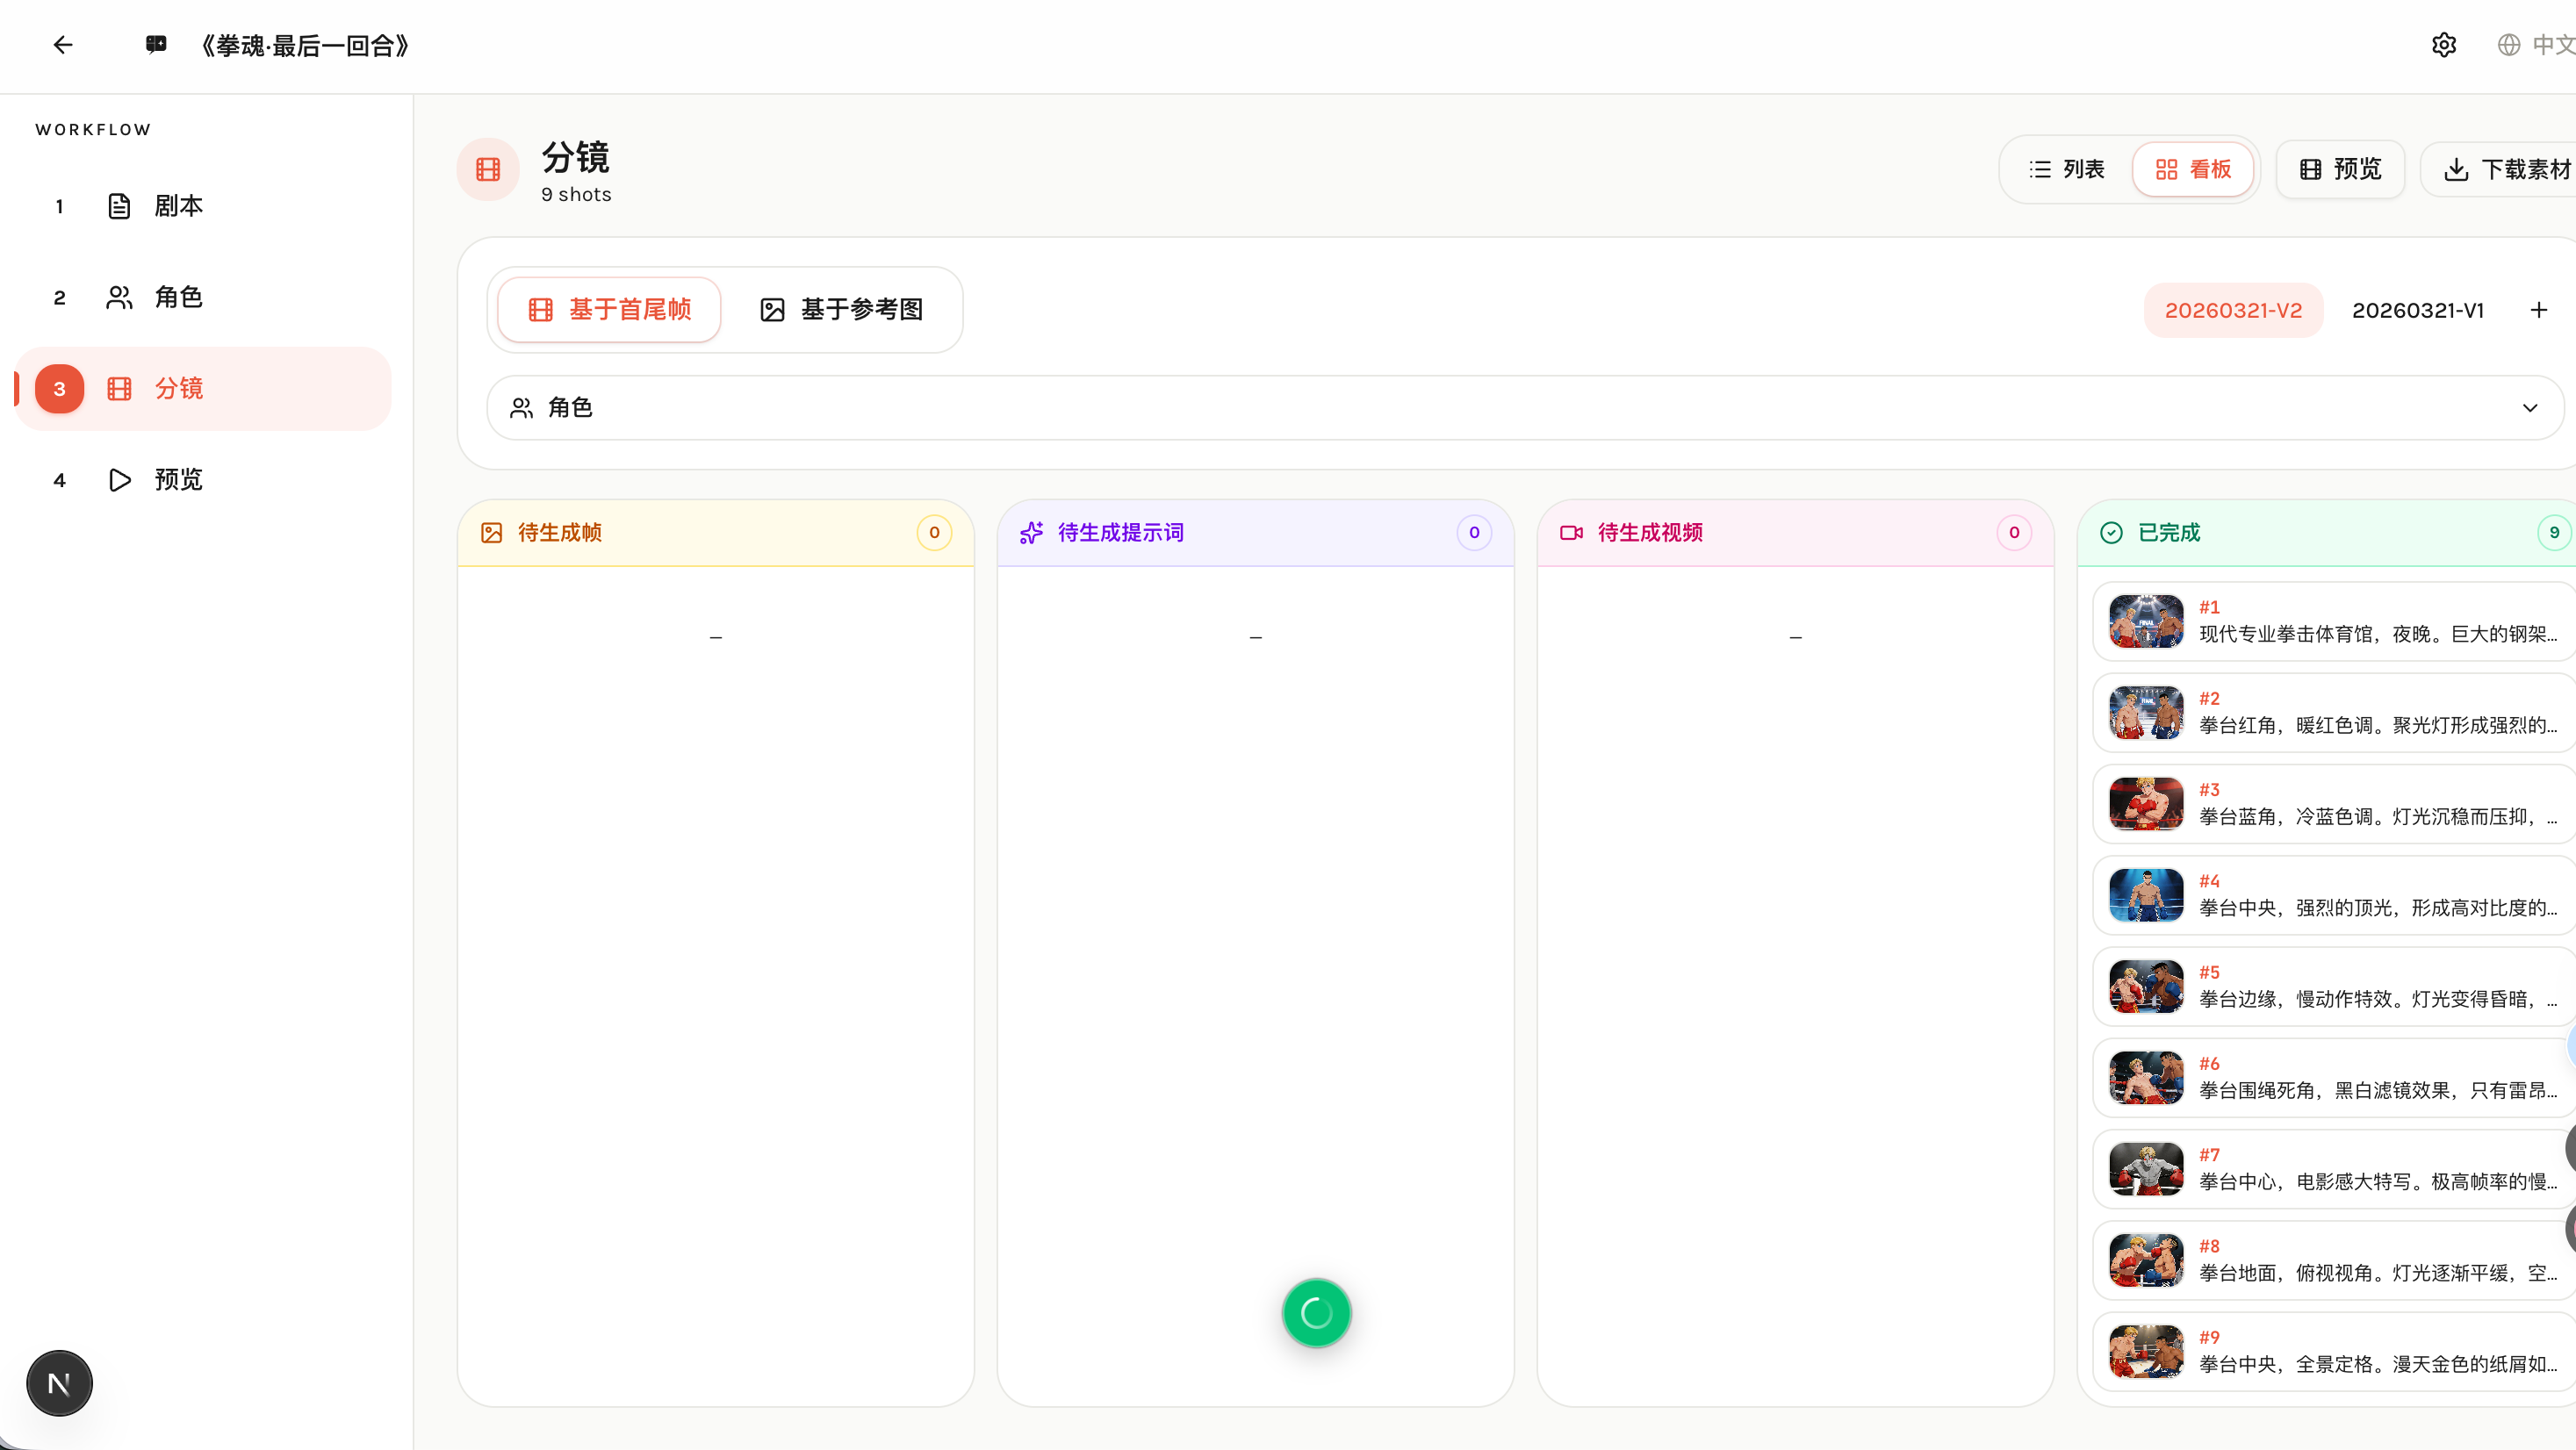Image resolution: width=2576 pixels, height=1450 pixels.
Task: Open the settings gear icon
Action: coord(2443,45)
